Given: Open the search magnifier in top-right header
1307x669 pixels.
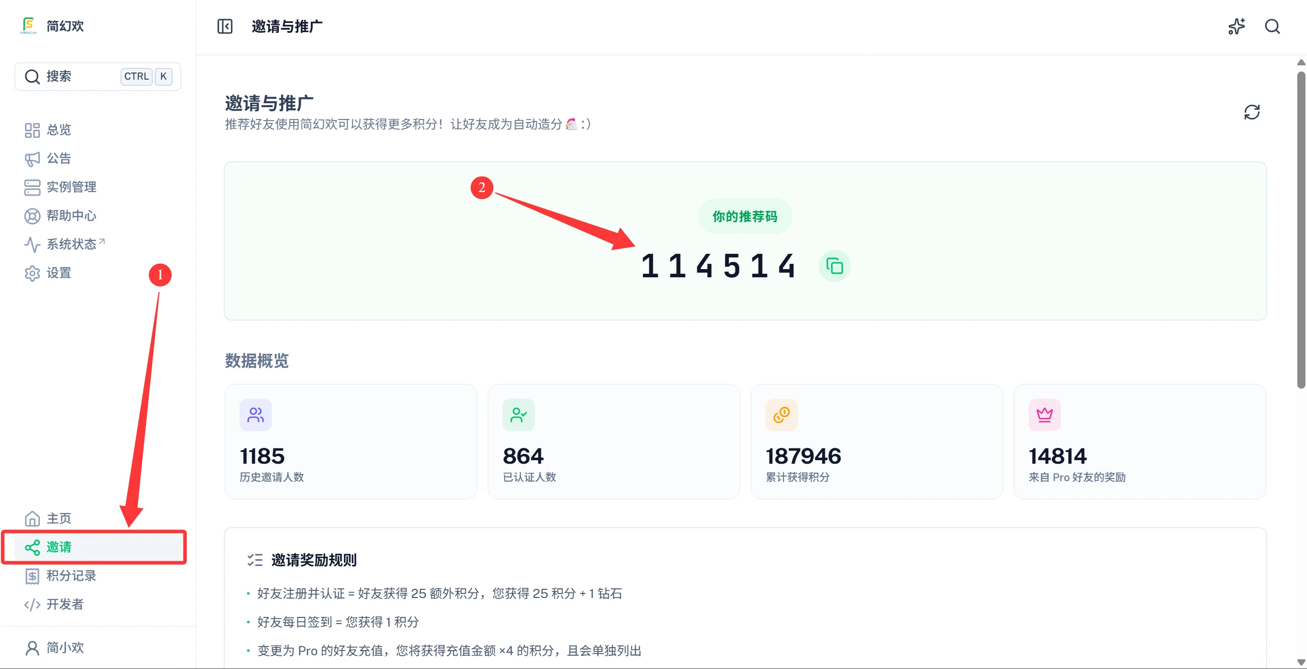Looking at the screenshot, I should click(1272, 27).
